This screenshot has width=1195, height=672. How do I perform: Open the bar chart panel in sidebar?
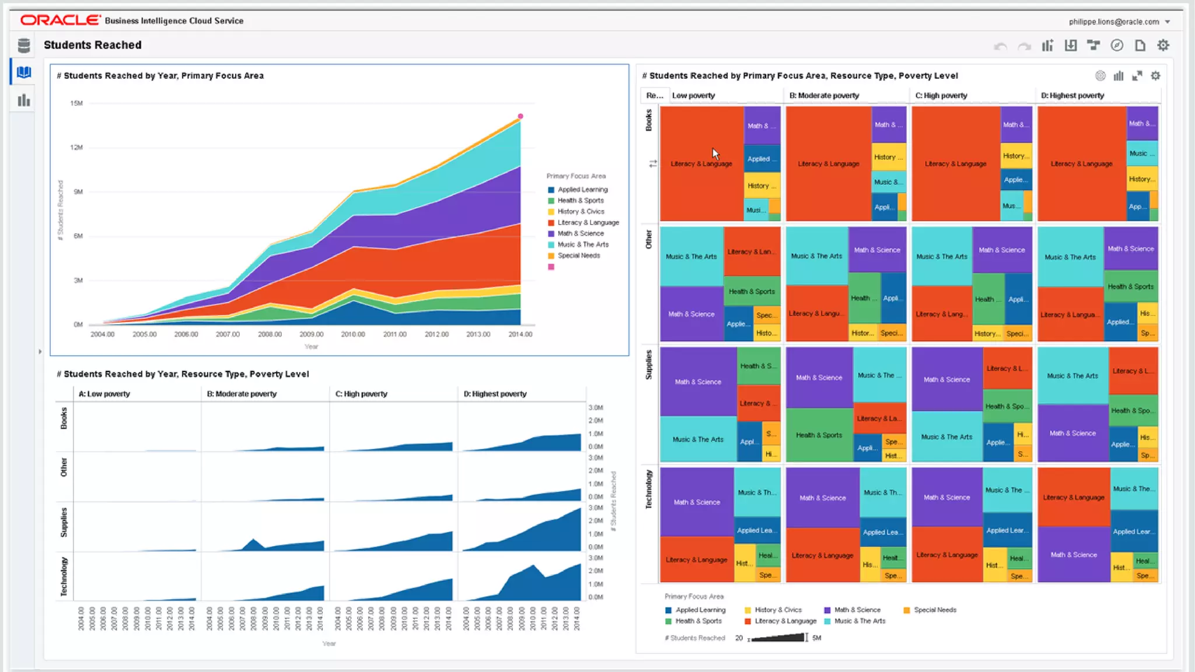pyautogui.click(x=24, y=100)
